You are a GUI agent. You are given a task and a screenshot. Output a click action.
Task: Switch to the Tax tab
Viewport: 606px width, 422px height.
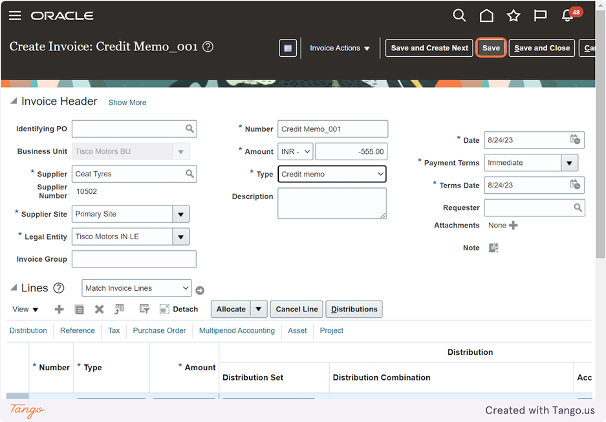click(114, 330)
